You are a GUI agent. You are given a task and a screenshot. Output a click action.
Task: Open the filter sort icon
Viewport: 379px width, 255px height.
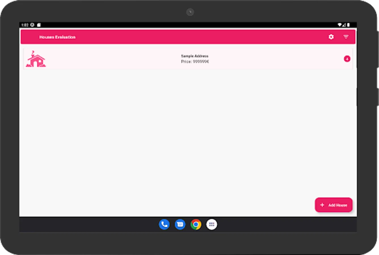[x=346, y=37]
